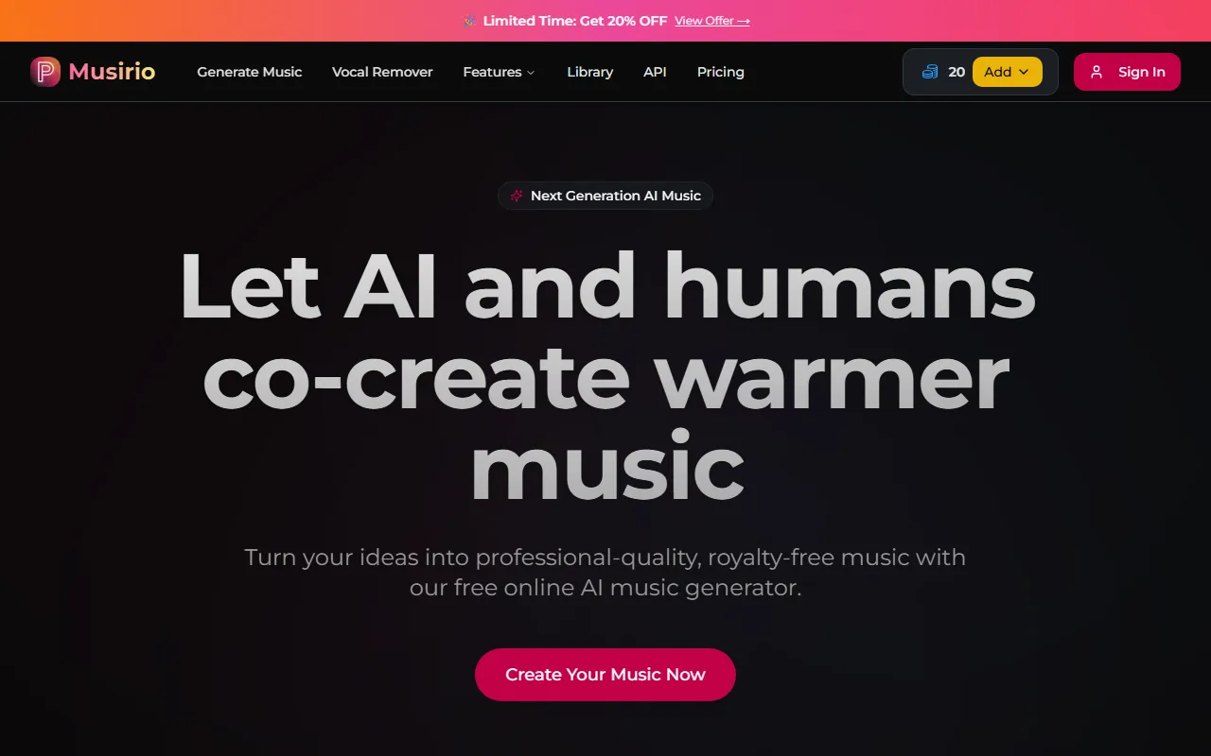The height and width of the screenshot is (756, 1211).
Task: Open the Add credits dropdown
Action: [1008, 72]
